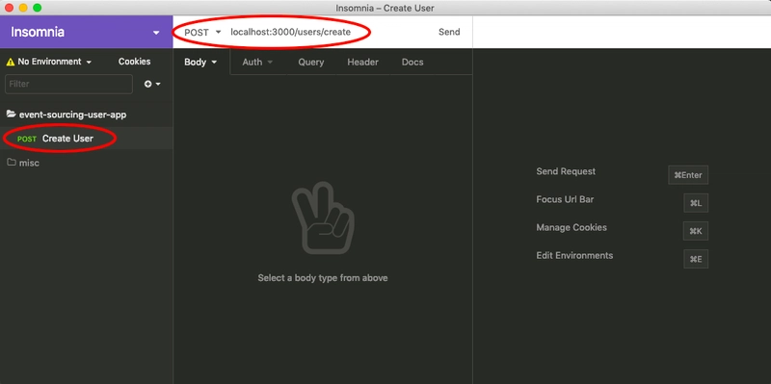Open the POST method dropdown

[x=202, y=33]
